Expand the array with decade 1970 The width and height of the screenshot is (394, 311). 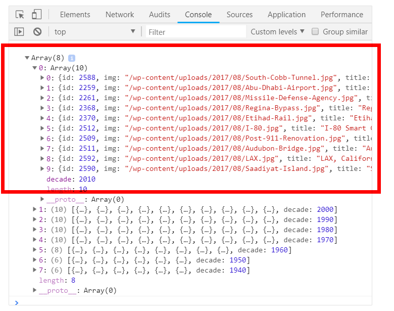coord(35,240)
